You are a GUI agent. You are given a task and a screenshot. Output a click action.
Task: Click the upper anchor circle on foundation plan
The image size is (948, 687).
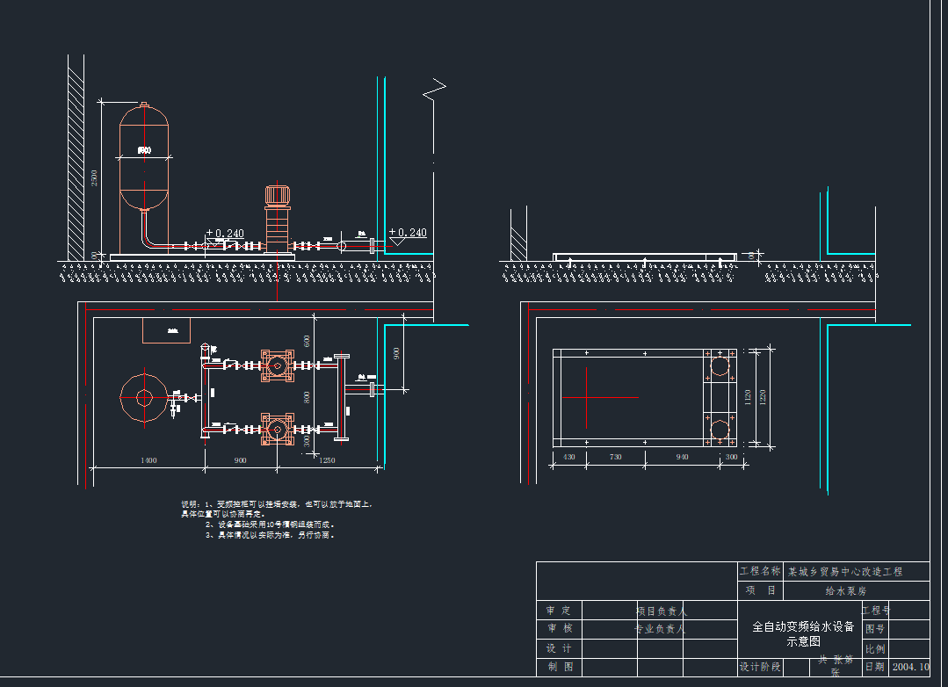point(720,365)
